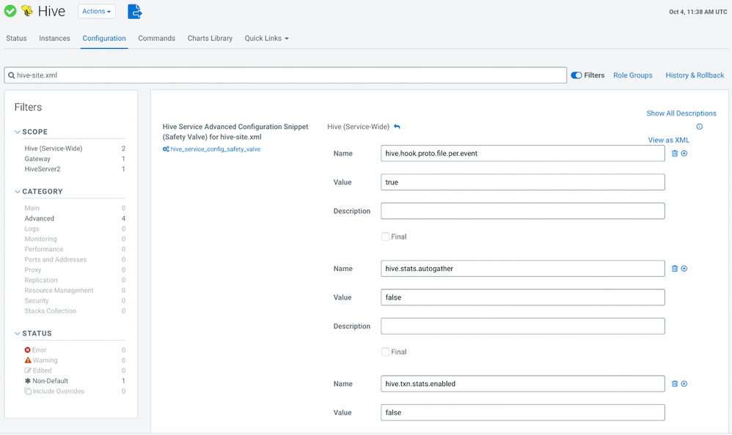Click the blue file export icon

point(135,11)
